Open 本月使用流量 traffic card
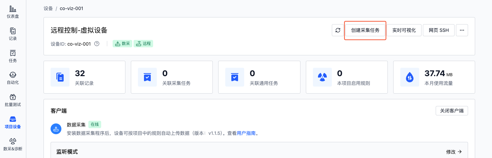The width and height of the screenshot is (492, 158). (434, 77)
